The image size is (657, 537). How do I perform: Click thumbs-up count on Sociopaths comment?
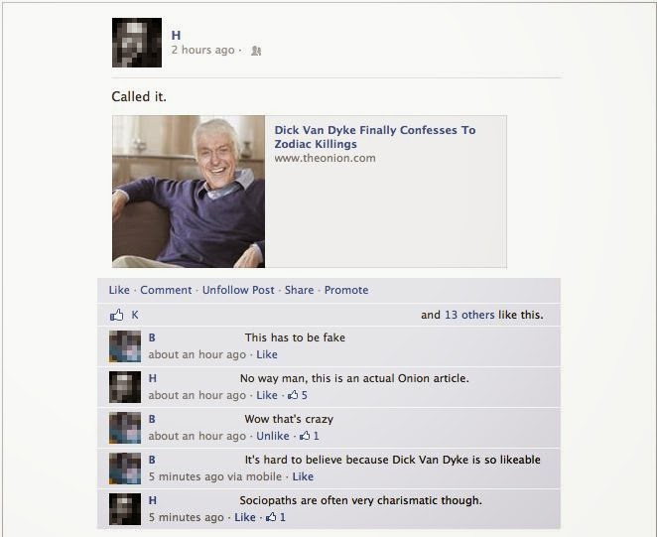click(x=276, y=517)
